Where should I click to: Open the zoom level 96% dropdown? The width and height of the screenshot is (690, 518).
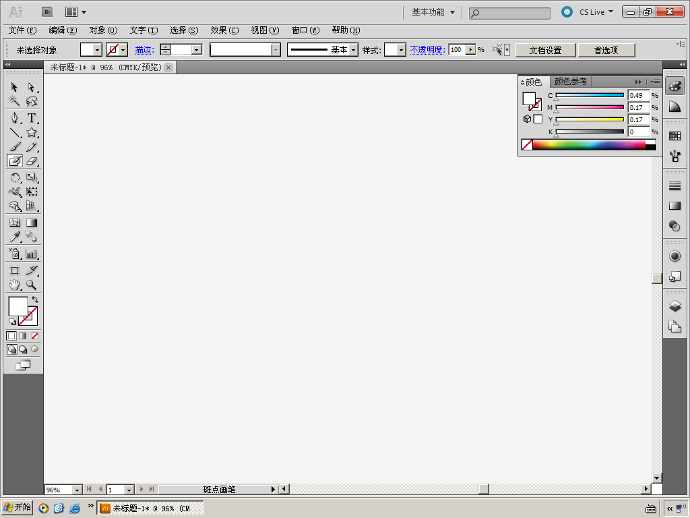click(x=77, y=490)
